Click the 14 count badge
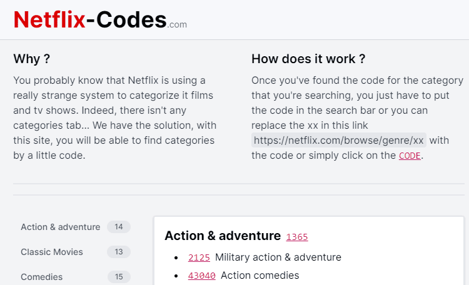Screen dimensions: 469x285 click(119, 227)
